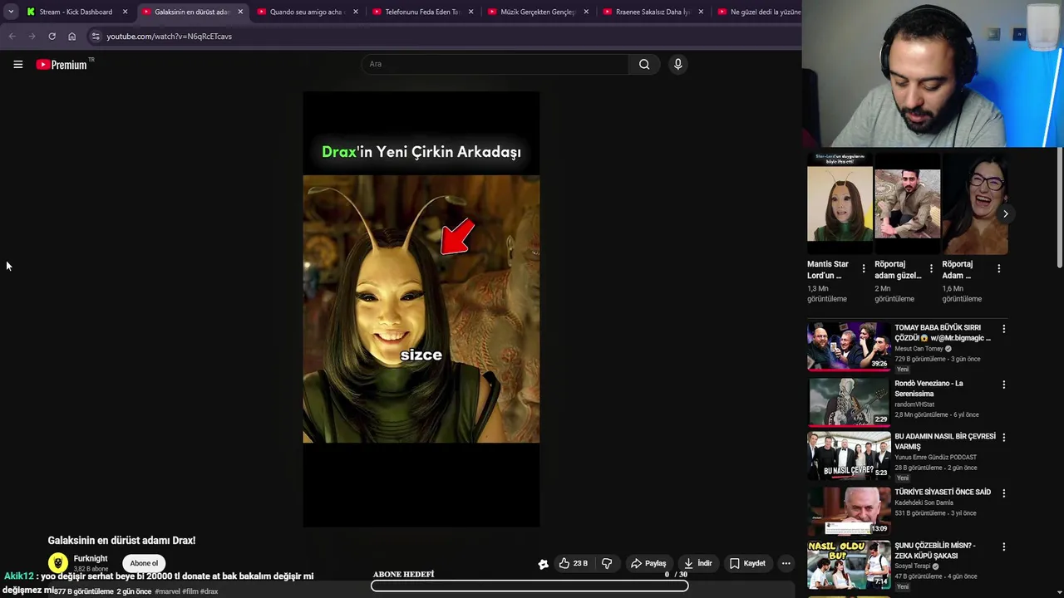Screen dimensions: 1064x598
Task: Open the Furknight channel name link
Action: (91, 559)
